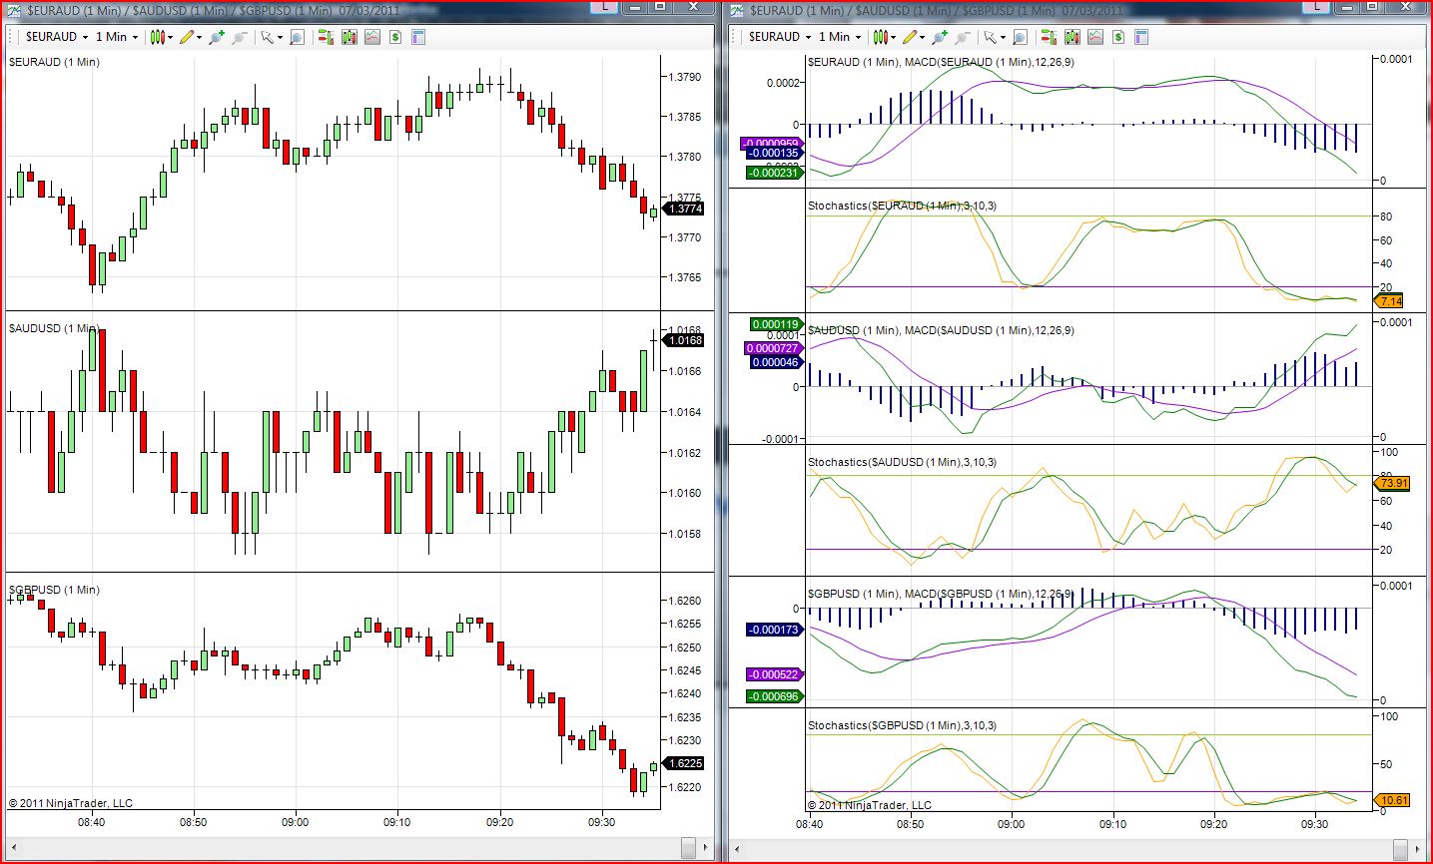Screen dimensions: 1433x864
Task: Open the 1 Min interval selector in the left chart window
Action: click(x=117, y=37)
